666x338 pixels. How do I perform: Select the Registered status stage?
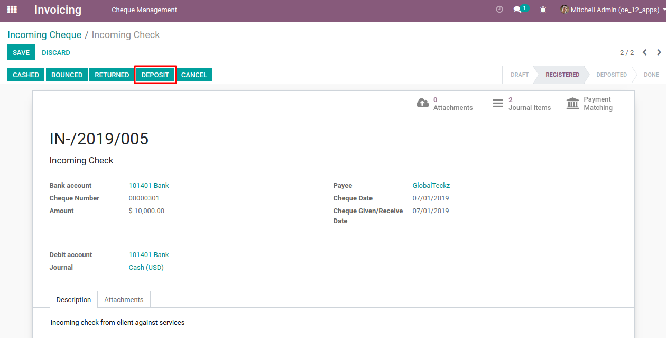pyautogui.click(x=562, y=75)
